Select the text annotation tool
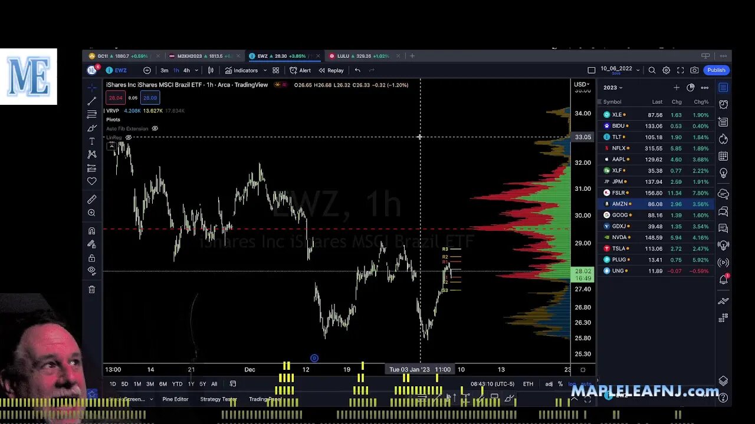This screenshot has height=424, width=755. click(92, 141)
